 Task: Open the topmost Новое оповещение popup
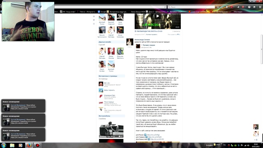23,106
